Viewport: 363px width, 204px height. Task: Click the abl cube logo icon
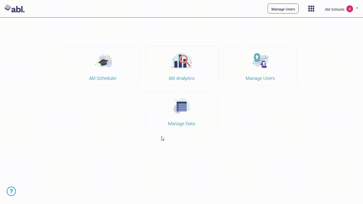[8, 8]
